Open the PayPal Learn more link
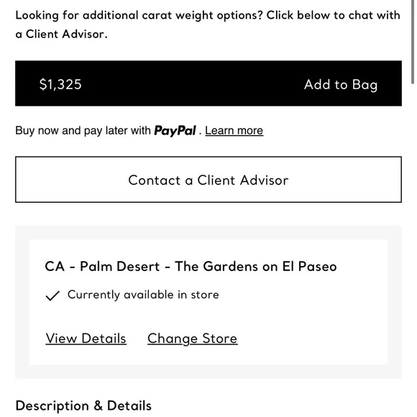The width and height of the screenshot is (417, 417). click(x=234, y=131)
